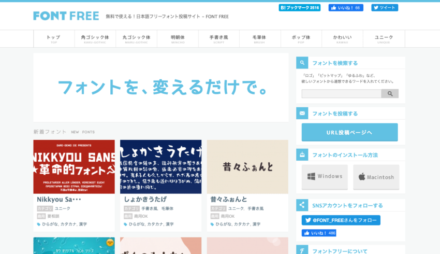Click the envelope icon beside フォントを投稿する
This screenshot has height=254, width=440.
click(302, 113)
